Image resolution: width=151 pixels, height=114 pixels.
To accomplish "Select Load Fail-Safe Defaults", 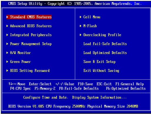I will click(105, 44).
